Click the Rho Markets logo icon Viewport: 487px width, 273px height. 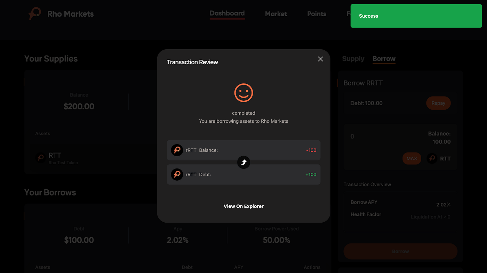35,14
